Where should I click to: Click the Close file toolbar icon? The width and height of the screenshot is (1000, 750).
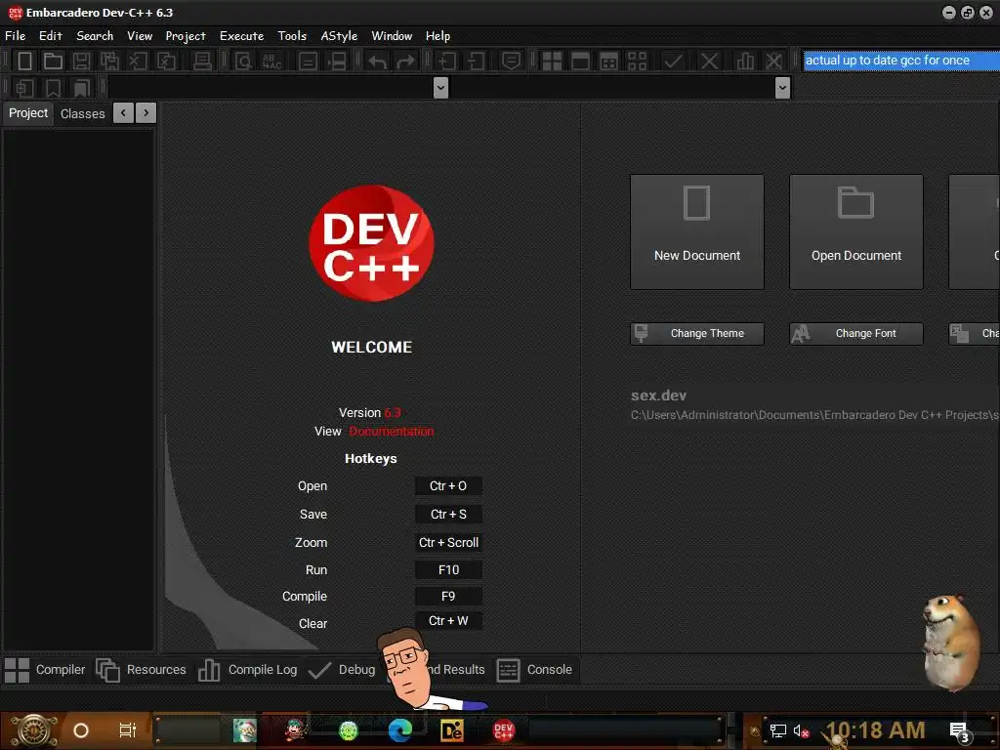pyautogui.click(x=138, y=62)
